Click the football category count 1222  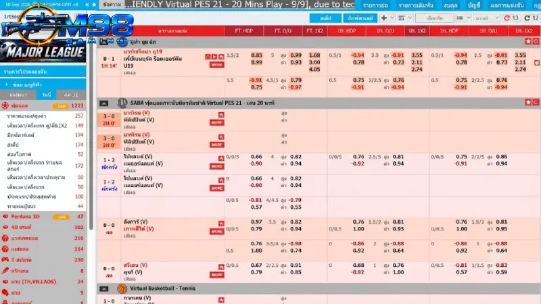(77, 106)
